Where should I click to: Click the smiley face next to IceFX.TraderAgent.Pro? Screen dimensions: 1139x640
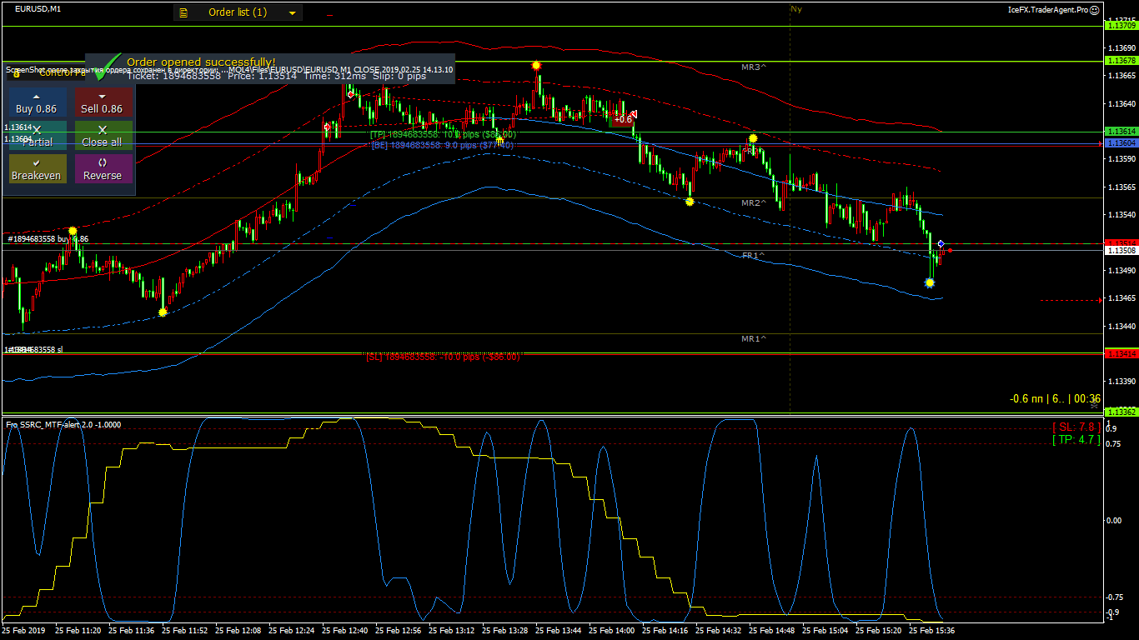click(1095, 10)
